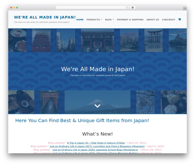Click the April 5, 2022 date text

pyautogui.click(x=156, y=146)
